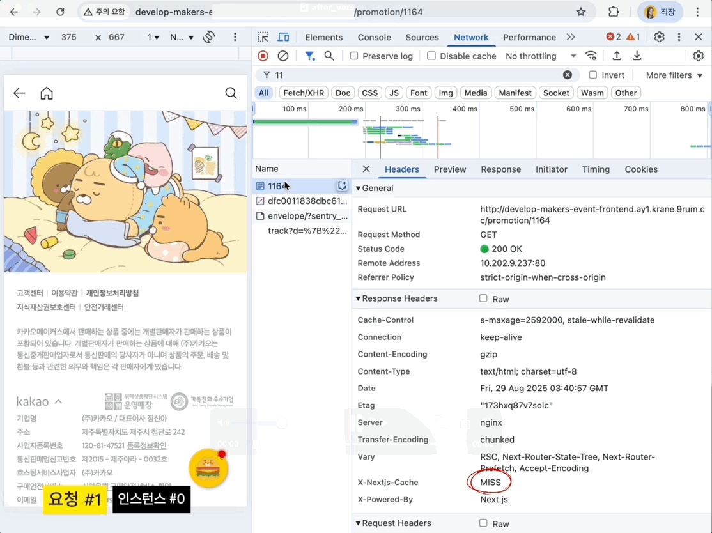The image size is (712, 533).
Task: Open the 고객센터 link
Action: (29, 293)
